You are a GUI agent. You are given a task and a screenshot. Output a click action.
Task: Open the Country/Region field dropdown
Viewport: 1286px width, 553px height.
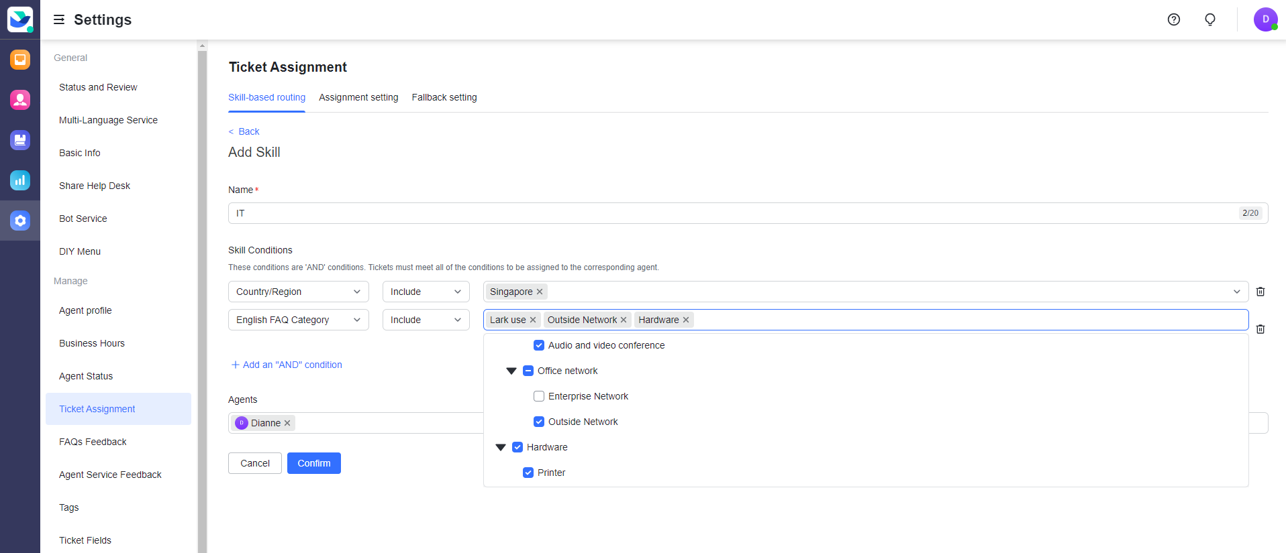pos(298,292)
